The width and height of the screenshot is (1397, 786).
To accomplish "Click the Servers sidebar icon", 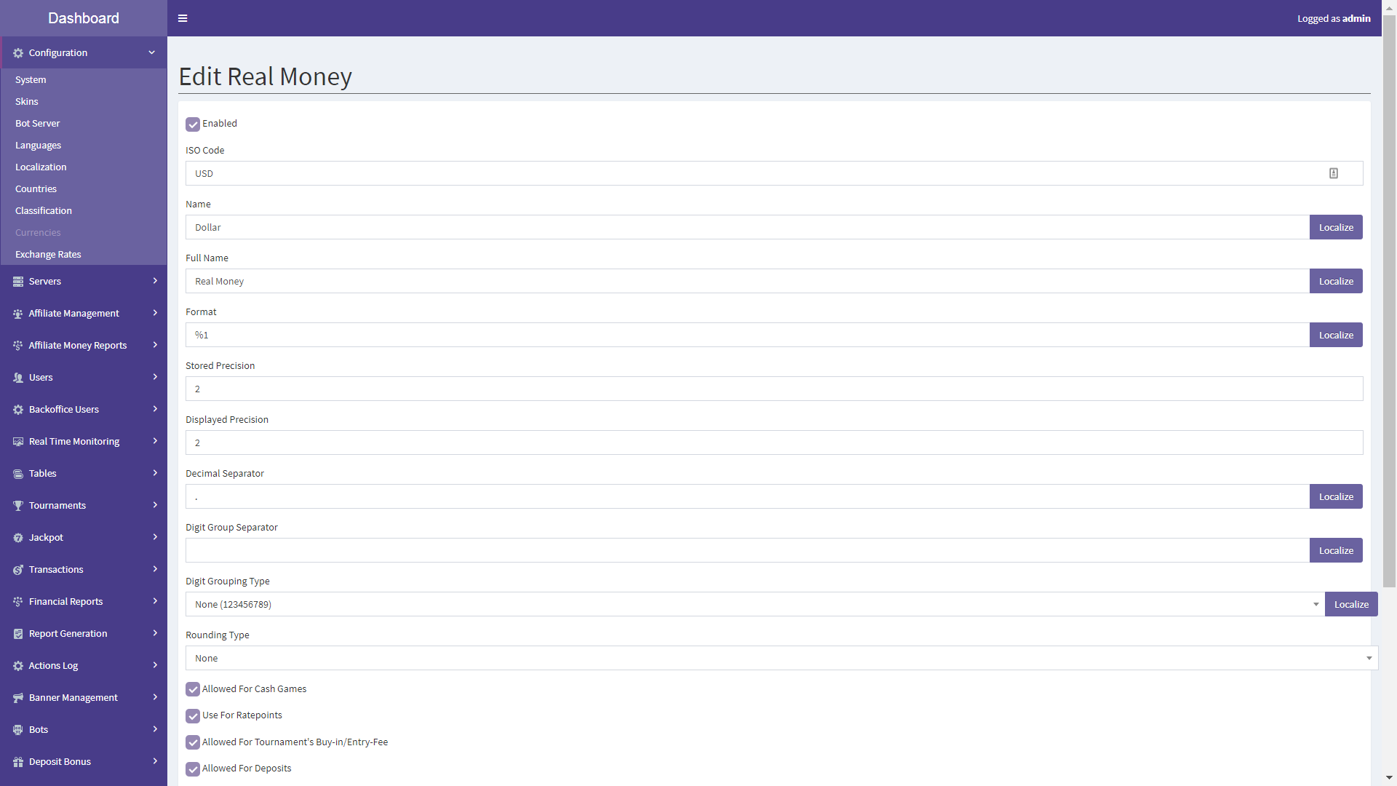I will click(18, 281).
